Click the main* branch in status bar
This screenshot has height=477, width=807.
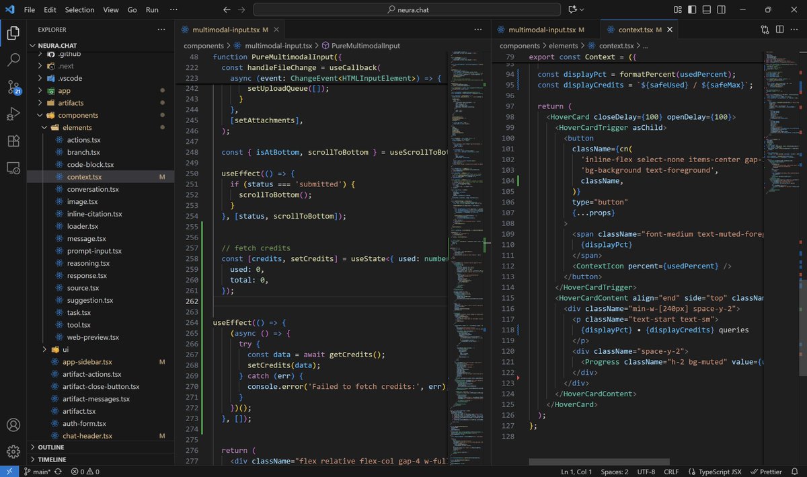[x=37, y=472]
